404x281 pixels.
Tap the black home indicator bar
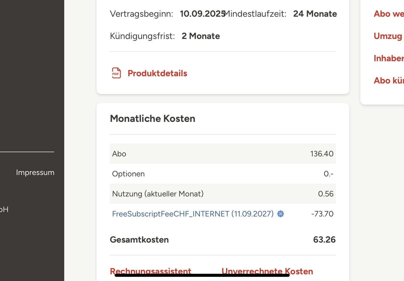pyautogui.click(x=202, y=275)
